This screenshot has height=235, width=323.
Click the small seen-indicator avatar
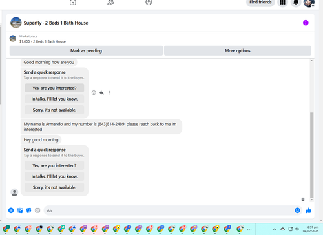click(x=303, y=199)
